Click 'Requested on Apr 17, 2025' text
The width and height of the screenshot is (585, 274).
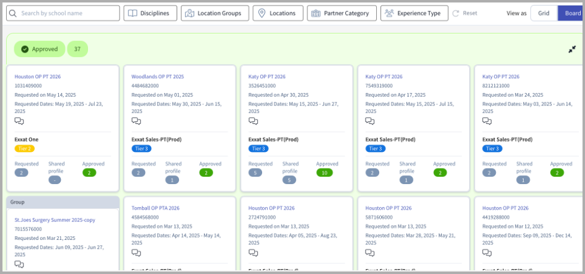pos(395,95)
